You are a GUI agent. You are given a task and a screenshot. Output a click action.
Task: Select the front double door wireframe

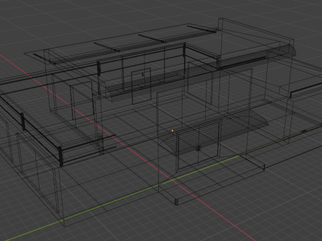(x=198, y=147)
